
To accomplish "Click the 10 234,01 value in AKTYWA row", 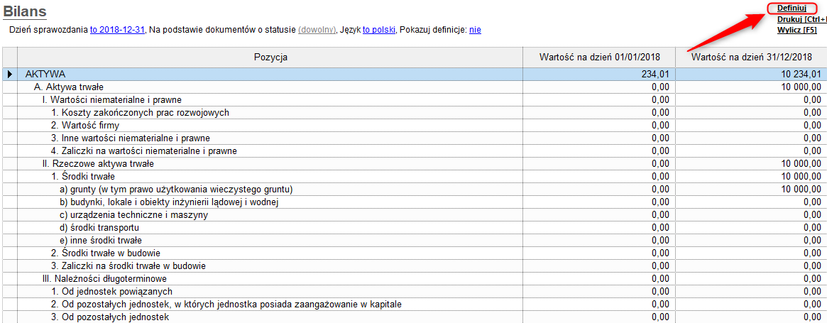I will click(x=801, y=74).
